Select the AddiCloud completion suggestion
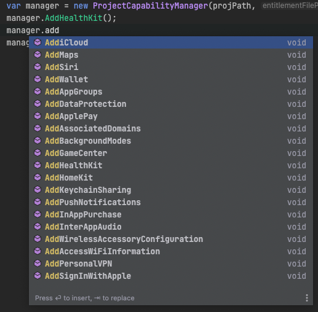Viewport: 318px width, 312px height. pos(171,42)
